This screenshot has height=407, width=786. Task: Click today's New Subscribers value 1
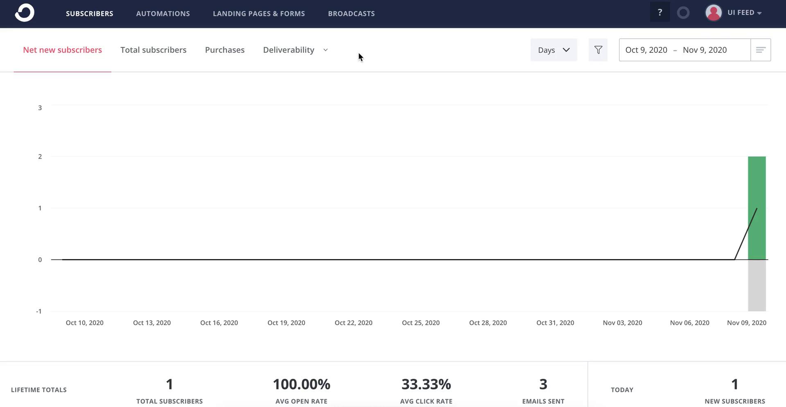pyautogui.click(x=735, y=384)
